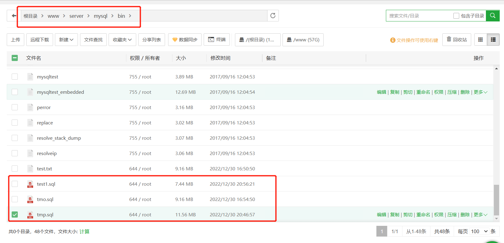
Task: Expand chevron after server in path
Action: 88,16
